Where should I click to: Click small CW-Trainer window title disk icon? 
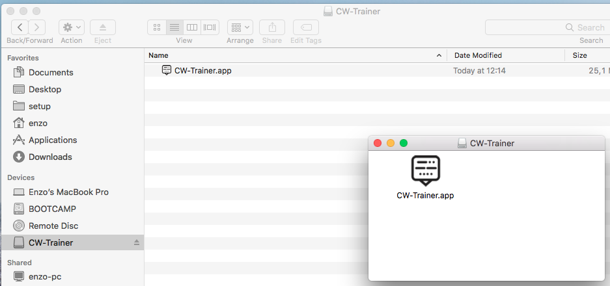click(x=462, y=144)
